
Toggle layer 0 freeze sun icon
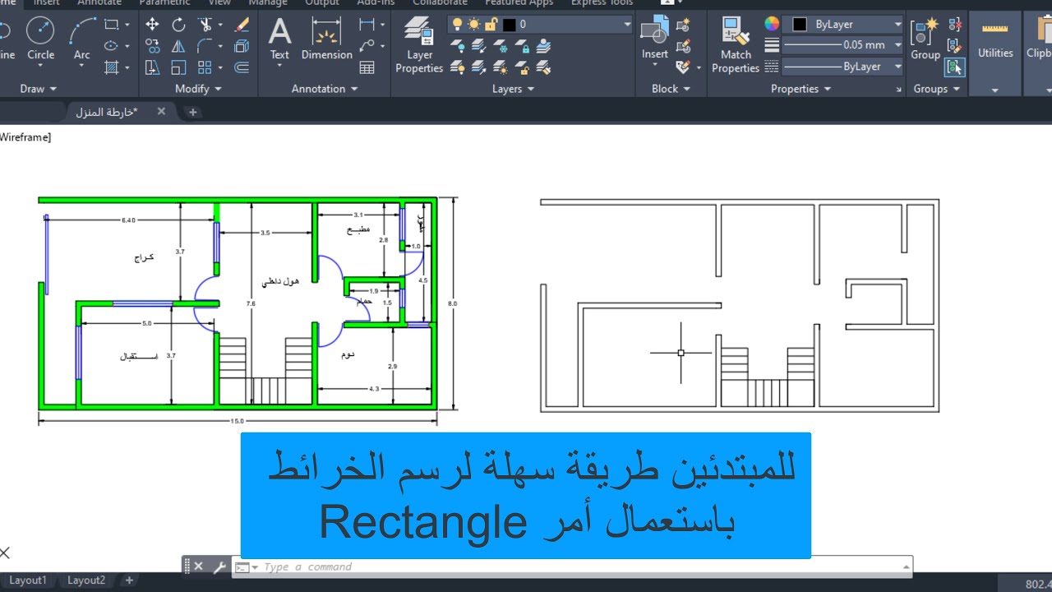pyautogui.click(x=474, y=25)
